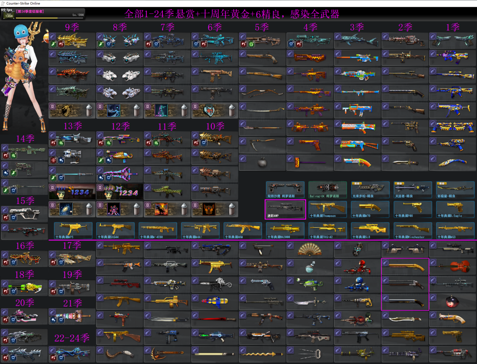Select the perfume bottle grenade item

310,267
